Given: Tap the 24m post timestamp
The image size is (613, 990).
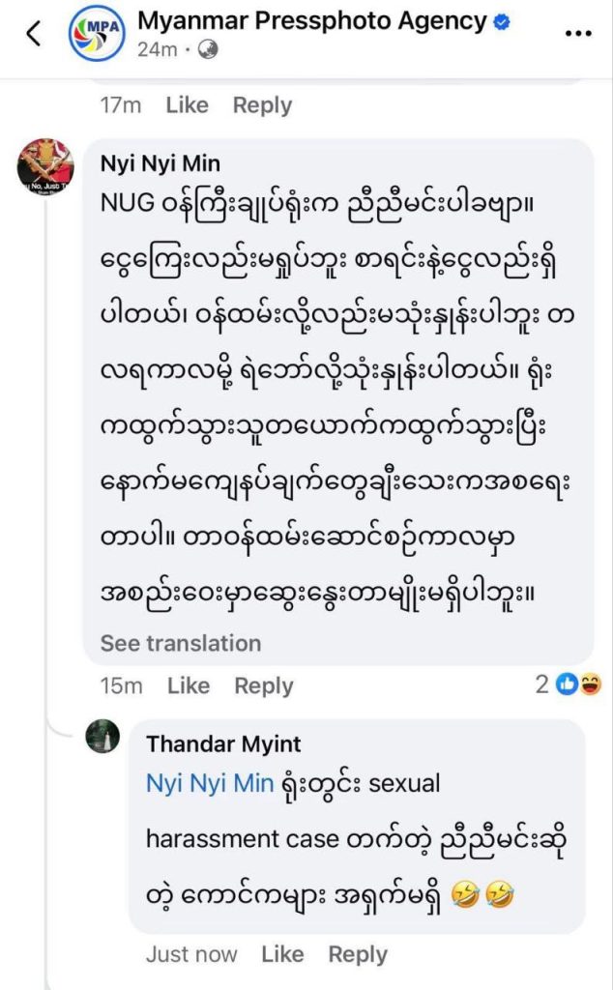Looking at the screenshot, I should point(156,49).
